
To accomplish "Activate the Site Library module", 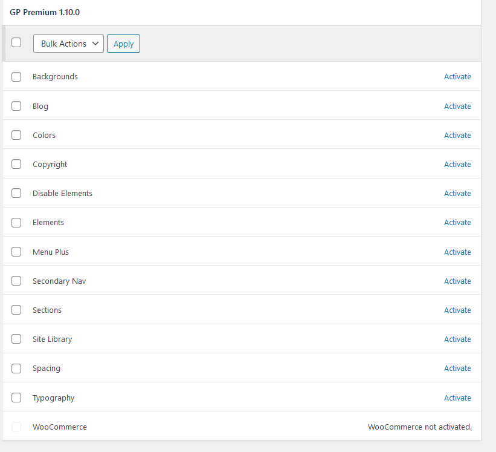I will tap(457, 339).
